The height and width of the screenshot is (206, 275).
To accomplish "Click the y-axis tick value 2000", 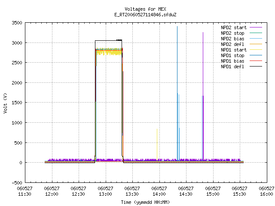I will coord(17,83).
